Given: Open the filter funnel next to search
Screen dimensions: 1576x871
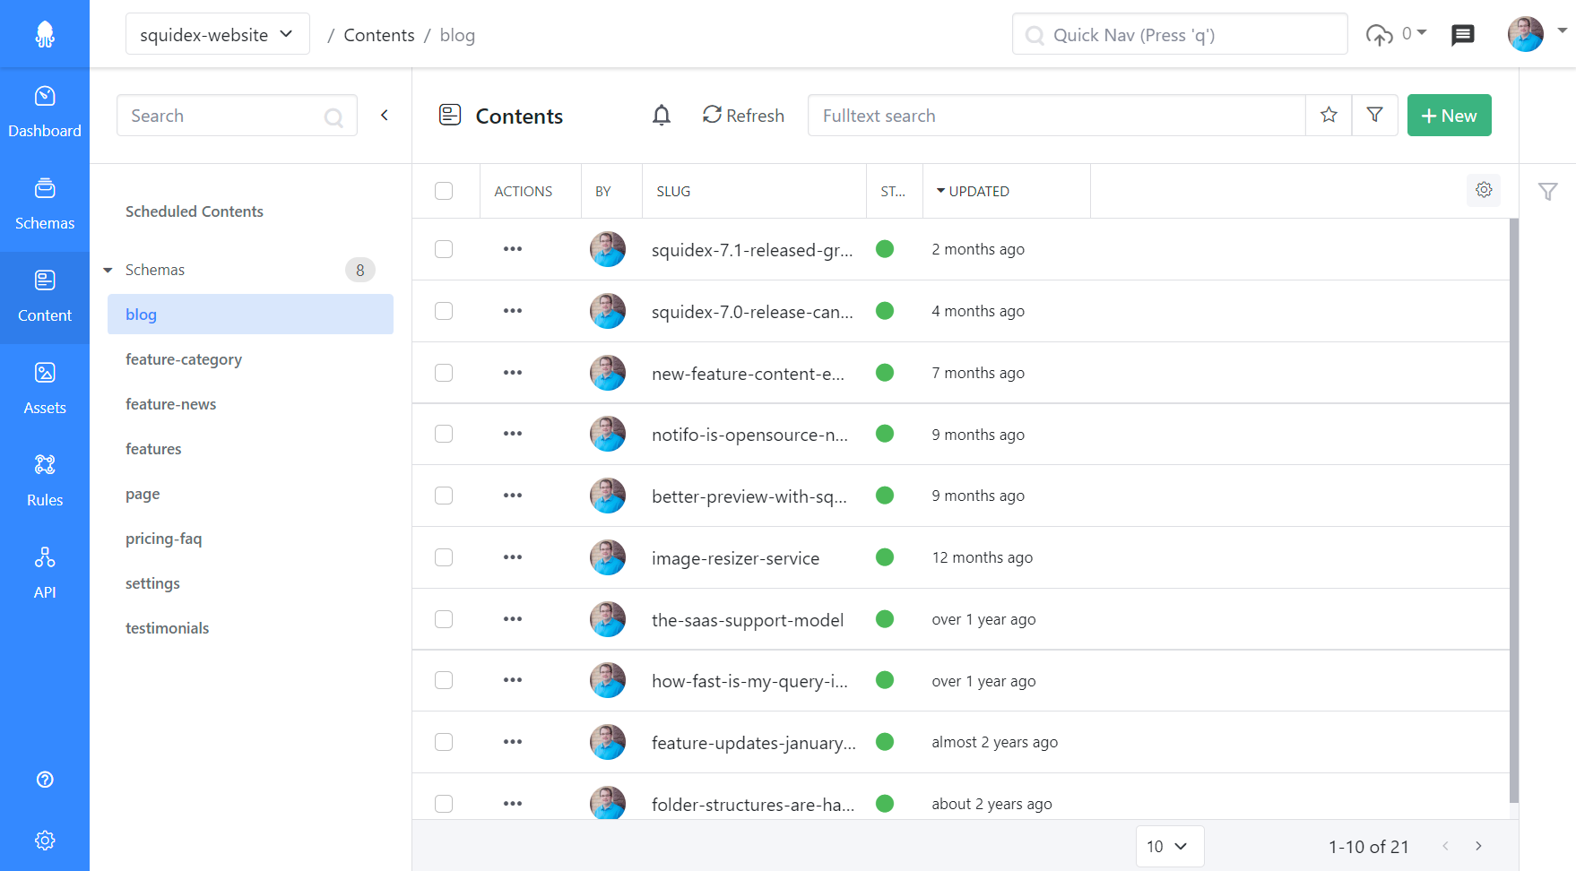Looking at the screenshot, I should click(1374, 115).
